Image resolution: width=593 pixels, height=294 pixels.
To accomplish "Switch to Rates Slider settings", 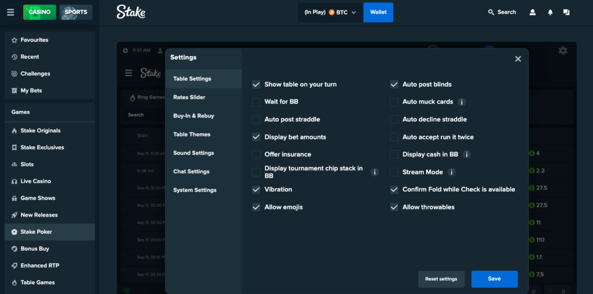I will pyautogui.click(x=203, y=97).
